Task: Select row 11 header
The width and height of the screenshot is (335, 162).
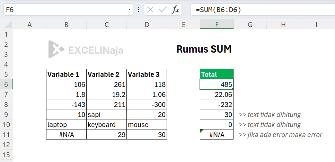Action: (x=7, y=134)
